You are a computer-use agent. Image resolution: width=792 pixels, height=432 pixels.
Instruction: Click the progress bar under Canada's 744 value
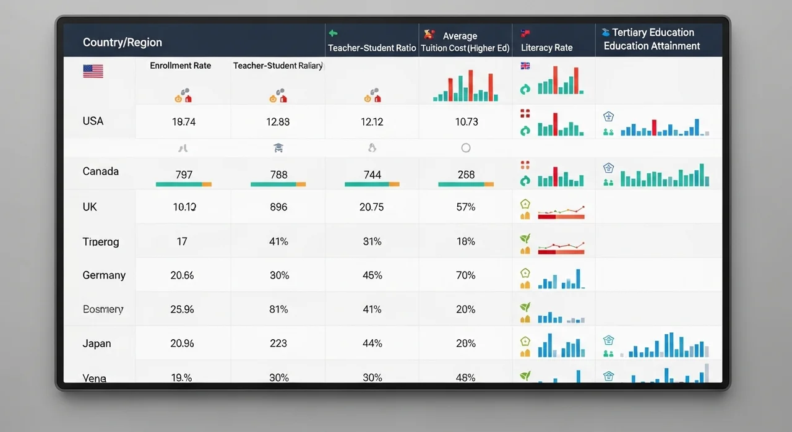click(x=372, y=184)
